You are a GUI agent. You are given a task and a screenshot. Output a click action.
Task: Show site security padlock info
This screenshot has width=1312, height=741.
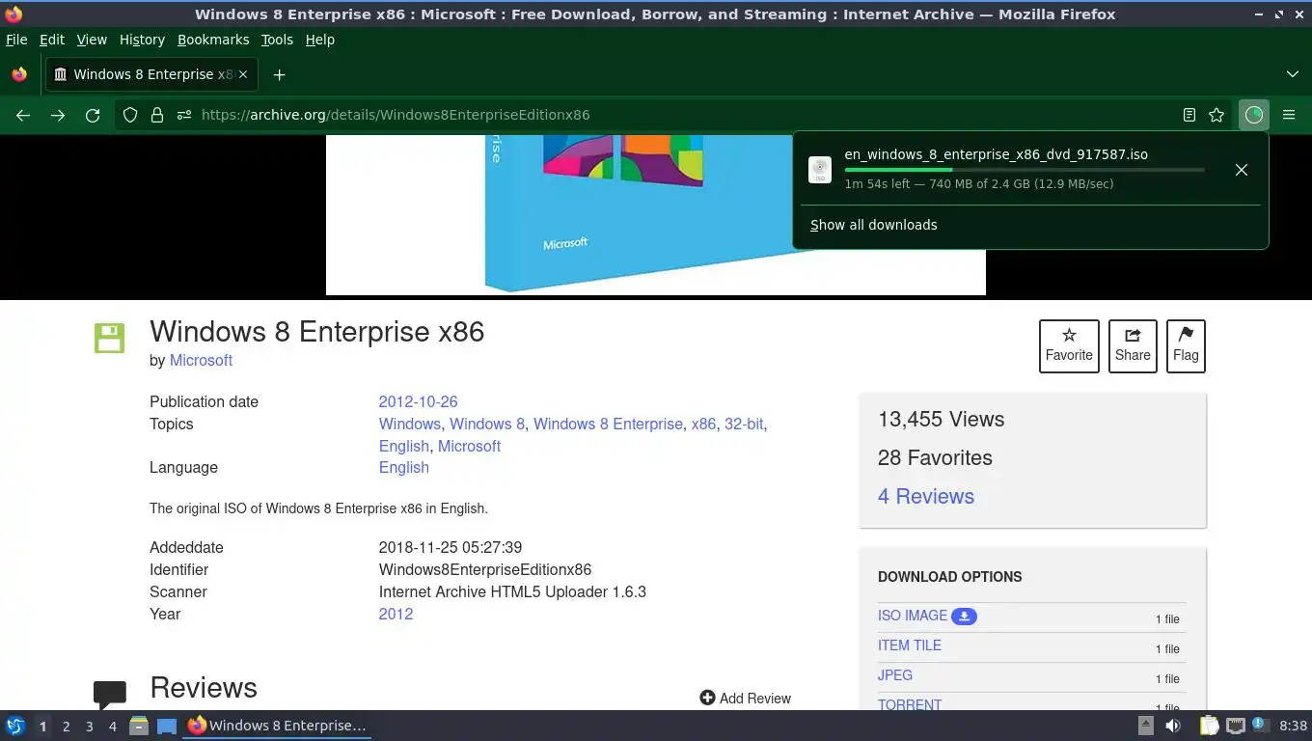157,115
